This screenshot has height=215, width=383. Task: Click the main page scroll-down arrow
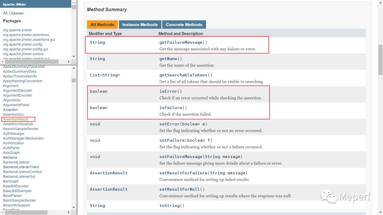380,212
